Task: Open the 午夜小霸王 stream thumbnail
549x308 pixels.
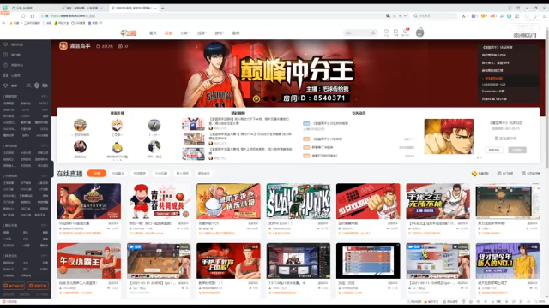Action: (89, 261)
